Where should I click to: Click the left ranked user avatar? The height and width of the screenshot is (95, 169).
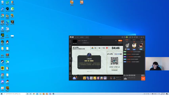[x=127, y=45]
